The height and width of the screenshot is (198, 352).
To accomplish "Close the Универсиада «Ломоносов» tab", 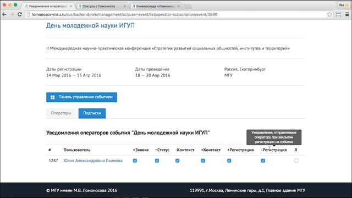I will [x=178, y=6].
